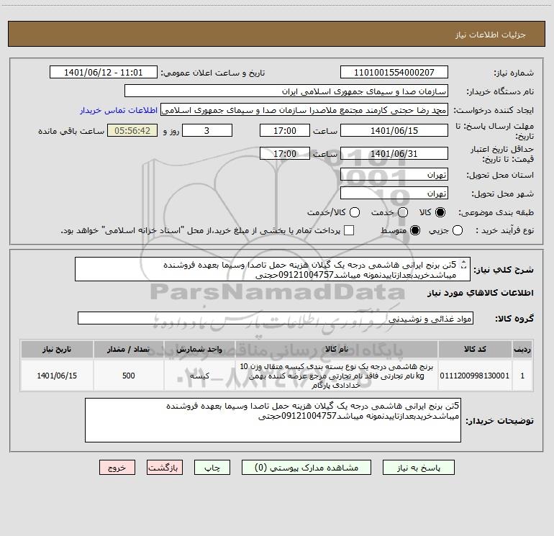Image resolution: width=554 pixels, height=536 pixels.
Task: Click the goods group field مواد غذائی و نوشیدنی
Action: point(276,318)
